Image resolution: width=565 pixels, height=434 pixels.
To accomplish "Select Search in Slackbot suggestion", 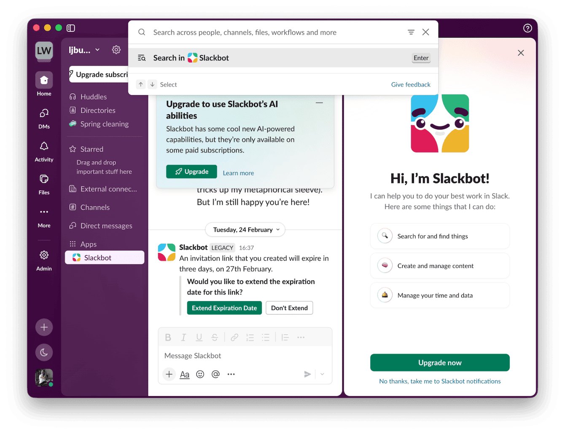I will tap(283, 58).
